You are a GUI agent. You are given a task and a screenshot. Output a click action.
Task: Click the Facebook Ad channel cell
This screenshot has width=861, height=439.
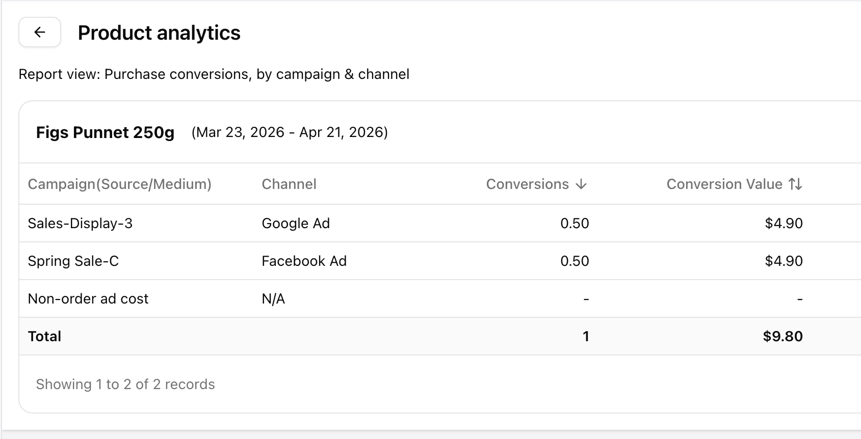pos(304,261)
